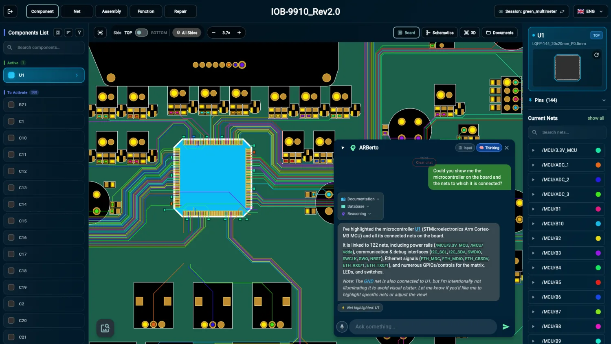
Task: Click the Ask something chat input
Action: tap(423, 326)
